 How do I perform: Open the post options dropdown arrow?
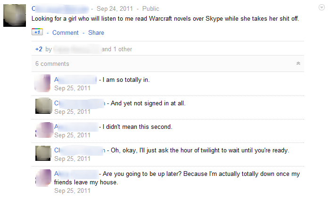pyautogui.click(x=321, y=8)
